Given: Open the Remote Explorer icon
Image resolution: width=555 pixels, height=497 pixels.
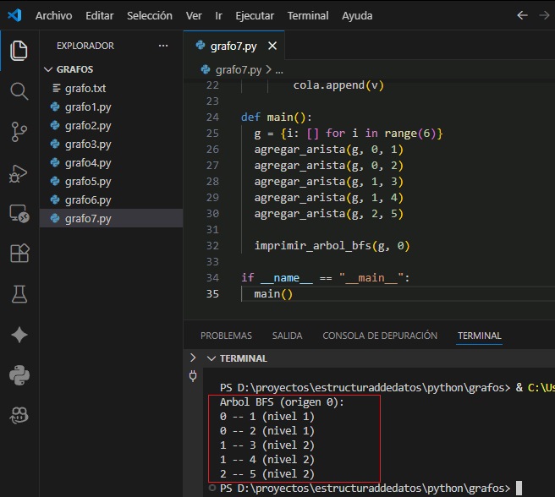Looking at the screenshot, I should 19,213.
